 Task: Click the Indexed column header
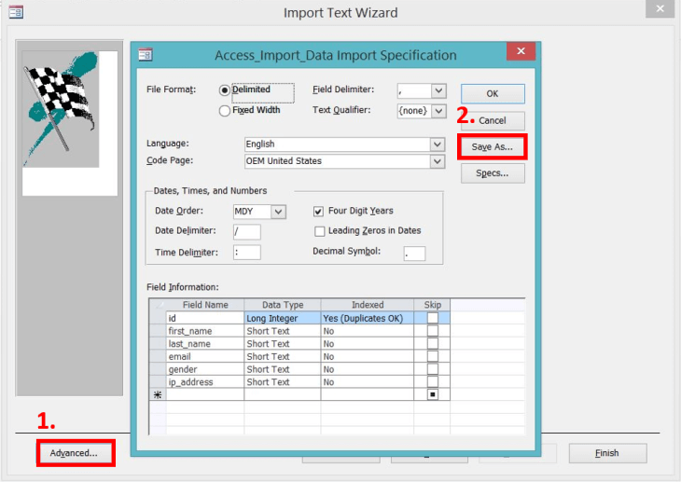(368, 305)
